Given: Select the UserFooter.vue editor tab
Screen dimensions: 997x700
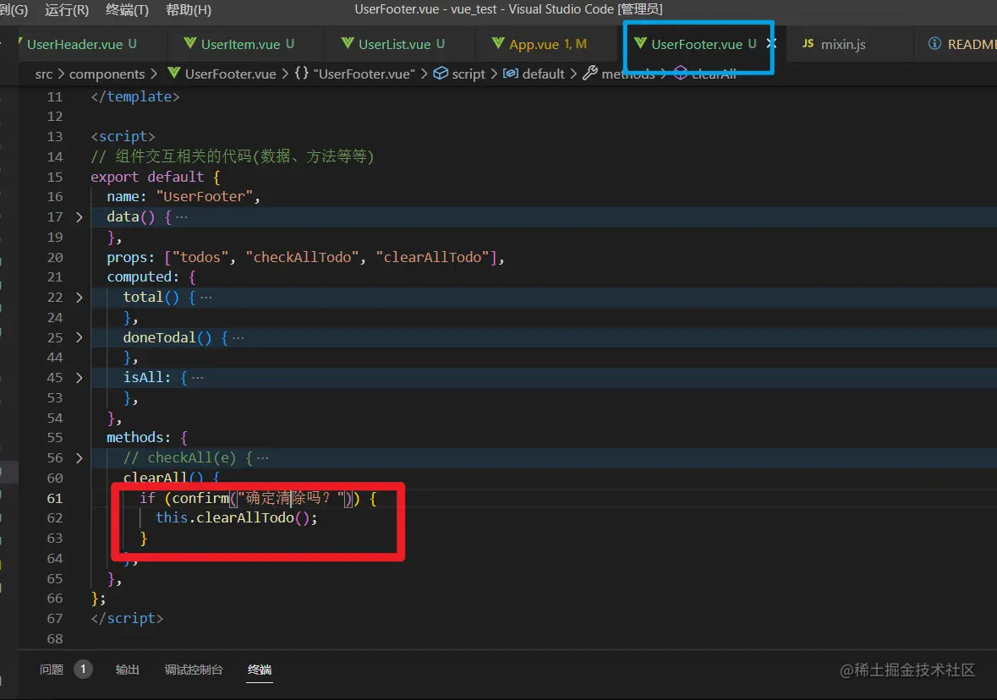Looking at the screenshot, I should coord(696,44).
